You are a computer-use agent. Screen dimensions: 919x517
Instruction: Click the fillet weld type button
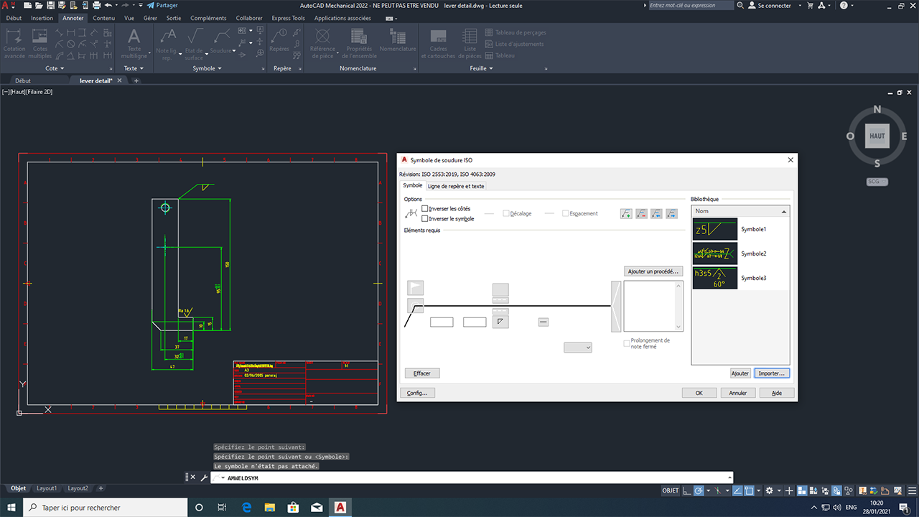[500, 322]
